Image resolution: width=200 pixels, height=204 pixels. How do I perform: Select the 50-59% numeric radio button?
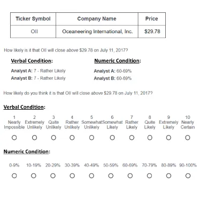coord(111,176)
